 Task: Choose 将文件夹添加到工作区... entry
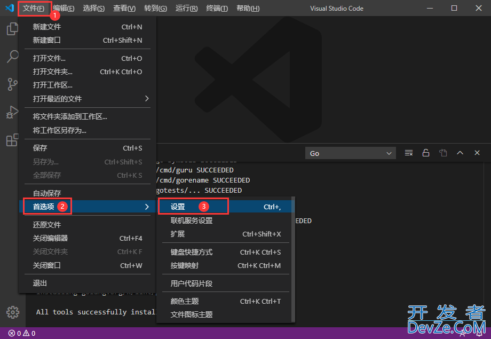coord(88,116)
